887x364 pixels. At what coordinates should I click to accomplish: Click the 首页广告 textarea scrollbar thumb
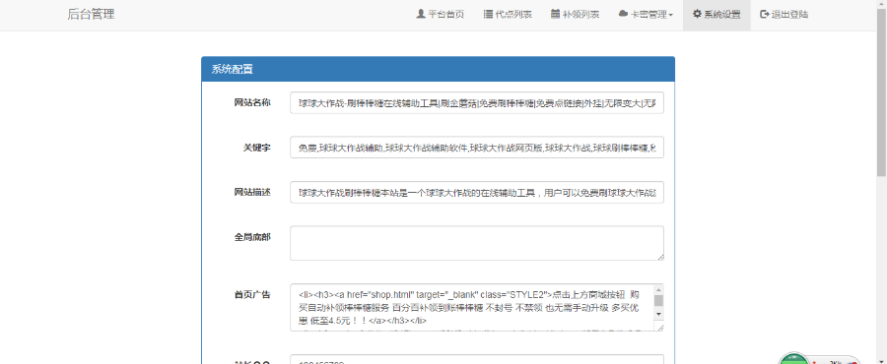click(x=658, y=300)
